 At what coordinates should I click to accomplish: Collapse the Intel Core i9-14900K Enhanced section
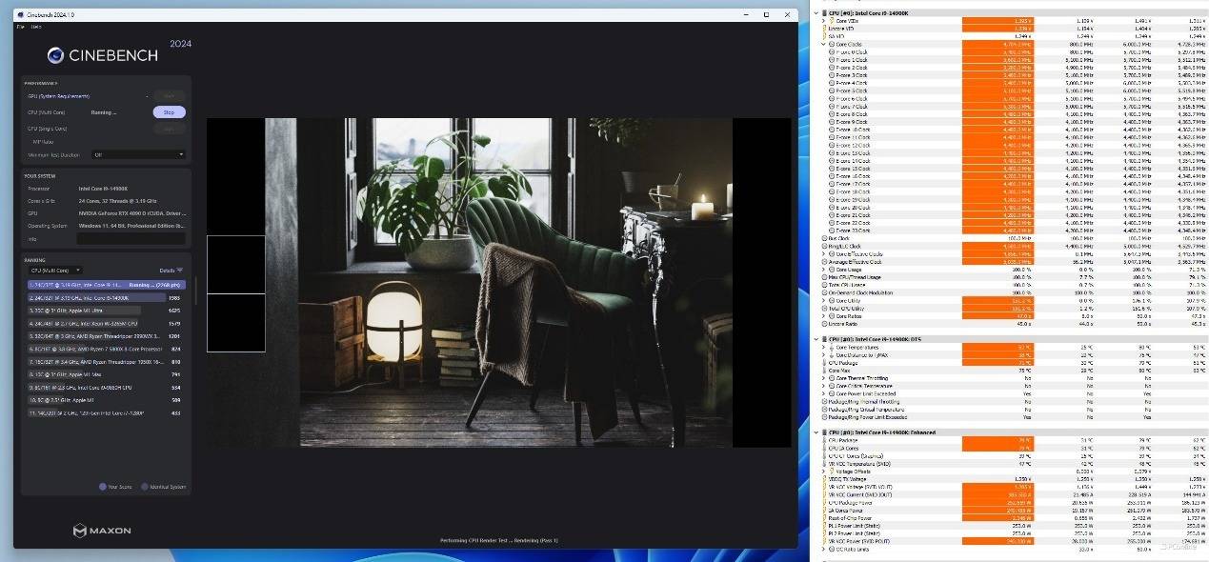pos(818,432)
